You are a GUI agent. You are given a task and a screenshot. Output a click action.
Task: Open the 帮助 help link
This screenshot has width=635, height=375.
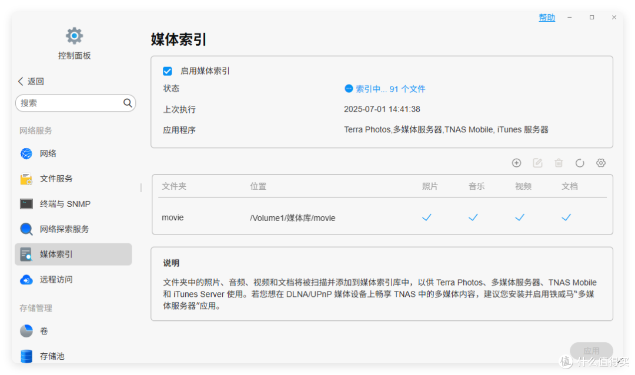coord(547,18)
